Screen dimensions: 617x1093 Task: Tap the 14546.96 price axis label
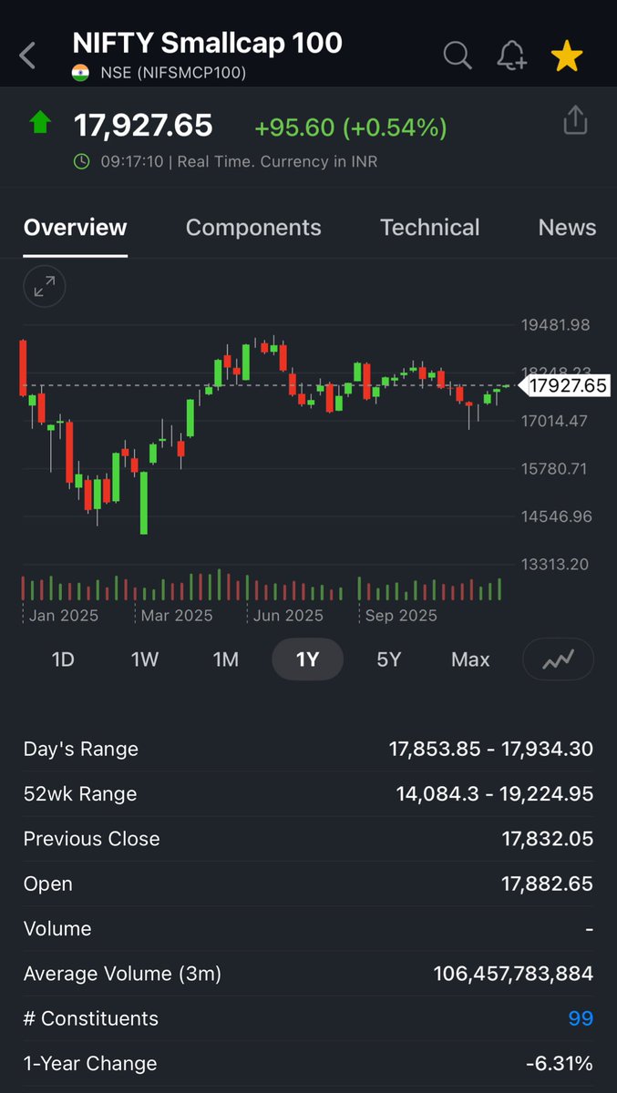point(556,516)
